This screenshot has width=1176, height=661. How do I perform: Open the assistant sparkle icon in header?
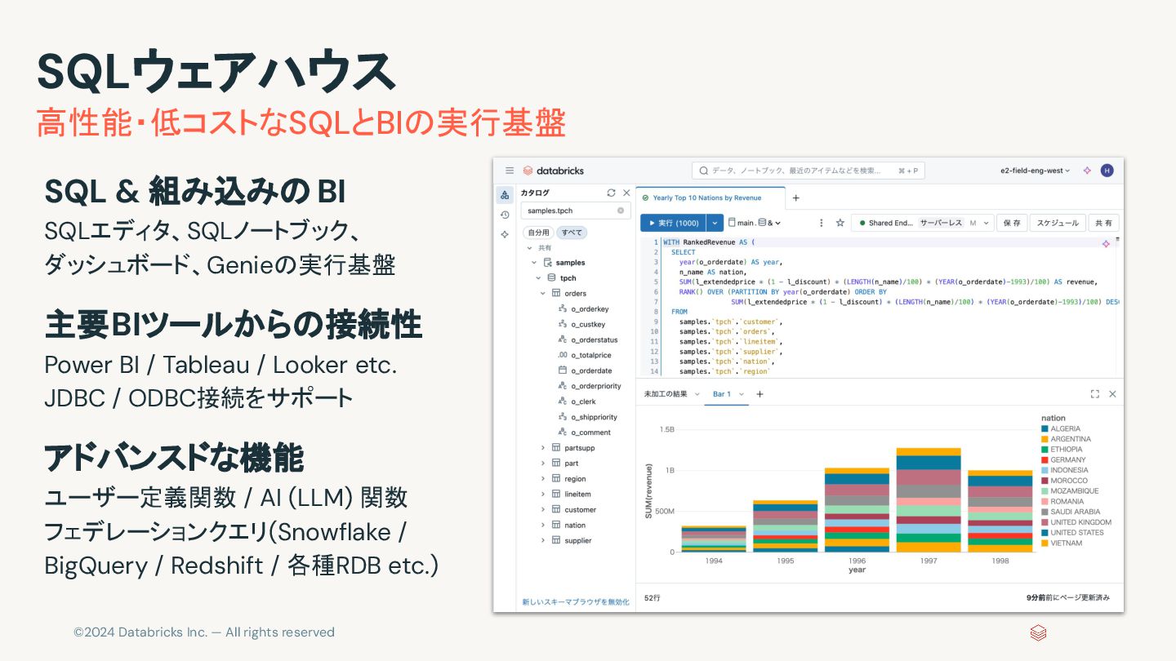coord(1087,171)
